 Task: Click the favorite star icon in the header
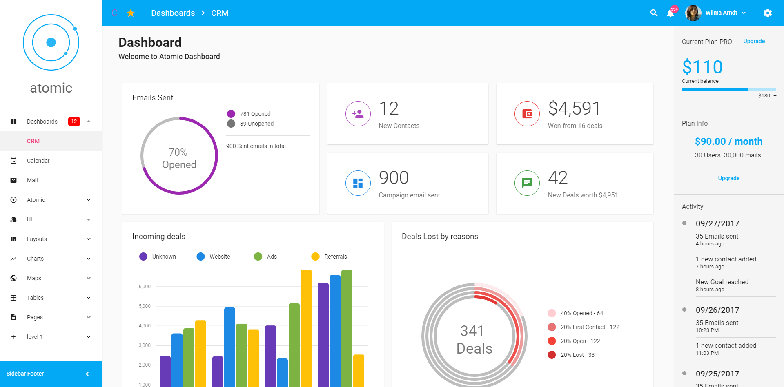(x=131, y=13)
